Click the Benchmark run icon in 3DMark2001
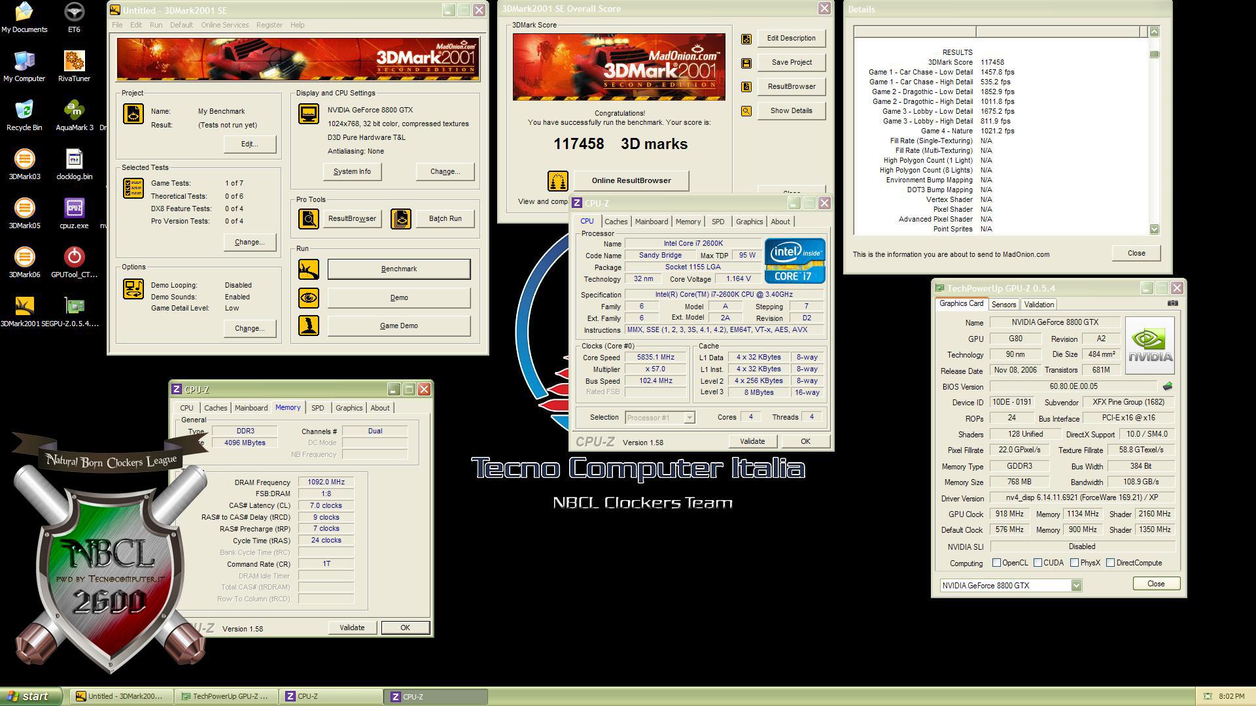The height and width of the screenshot is (706, 1256). click(x=309, y=269)
